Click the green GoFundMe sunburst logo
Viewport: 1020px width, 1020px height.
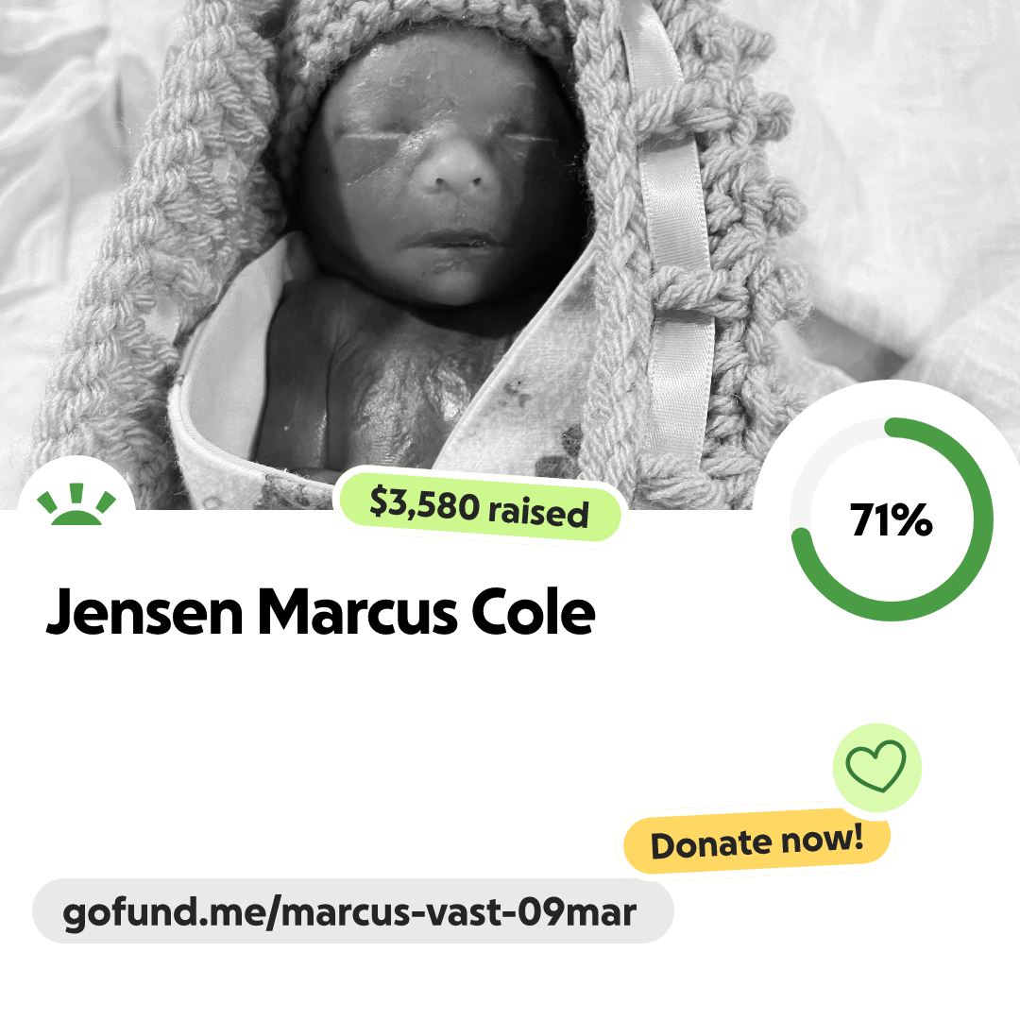pos(76,504)
